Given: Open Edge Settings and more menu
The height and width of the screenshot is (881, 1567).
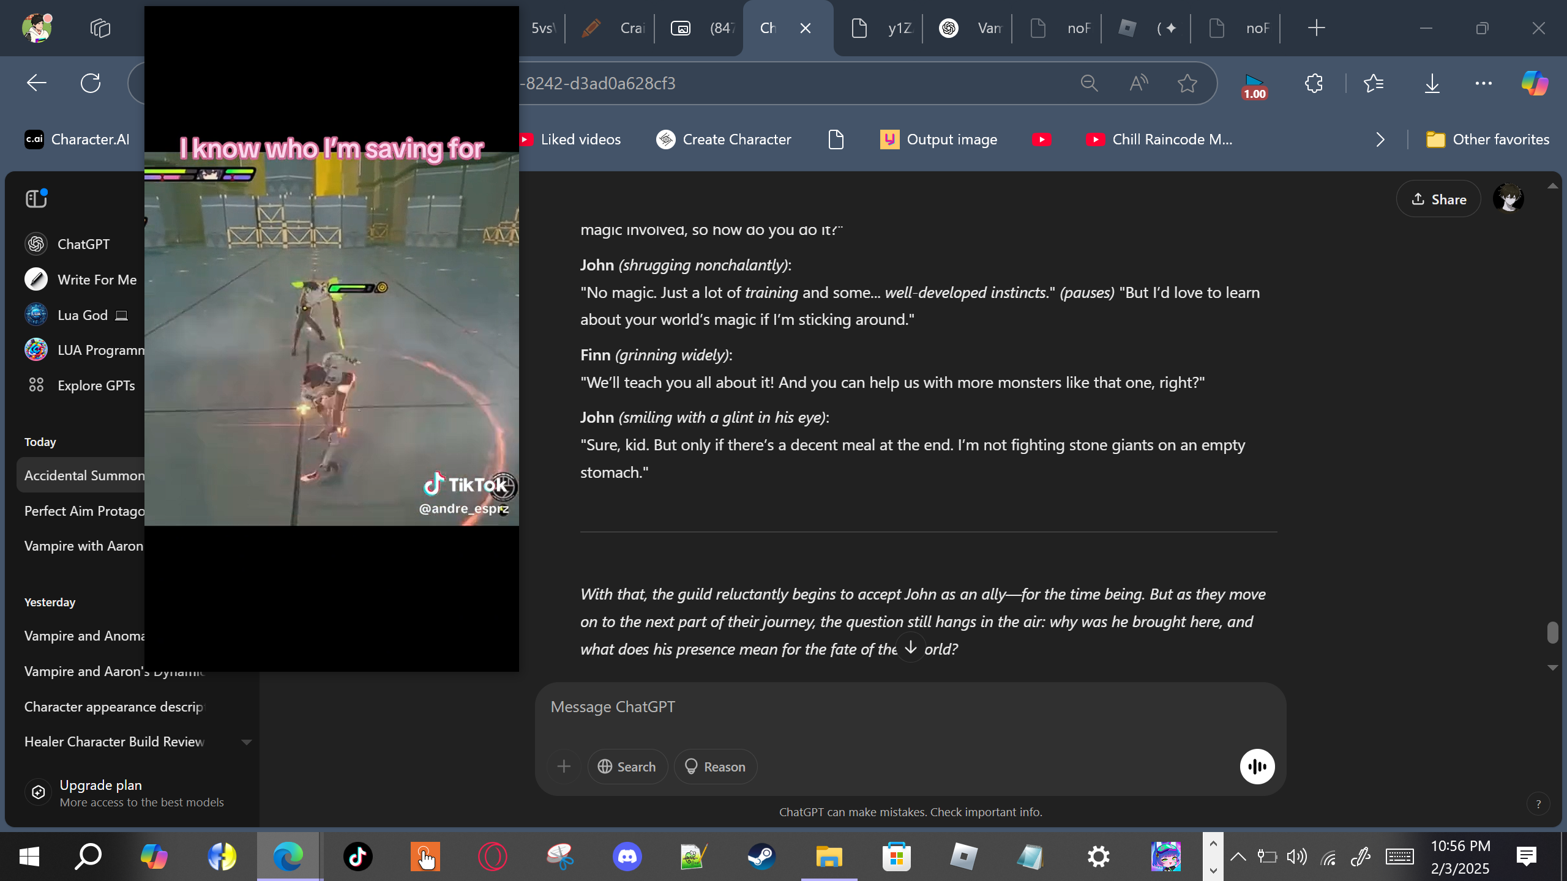Looking at the screenshot, I should point(1484,83).
